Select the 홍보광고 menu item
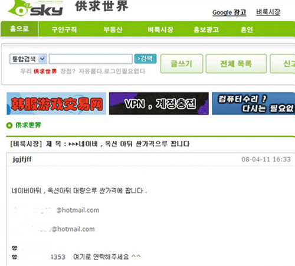Image resolution: width=295 pixels, height=266 pixels. pyautogui.click(x=206, y=30)
